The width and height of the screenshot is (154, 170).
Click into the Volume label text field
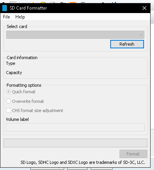click(x=75, y=127)
